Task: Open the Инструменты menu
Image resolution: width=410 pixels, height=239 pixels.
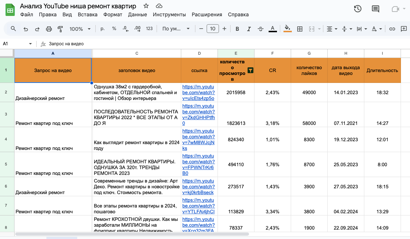Action: pos(169,14)
